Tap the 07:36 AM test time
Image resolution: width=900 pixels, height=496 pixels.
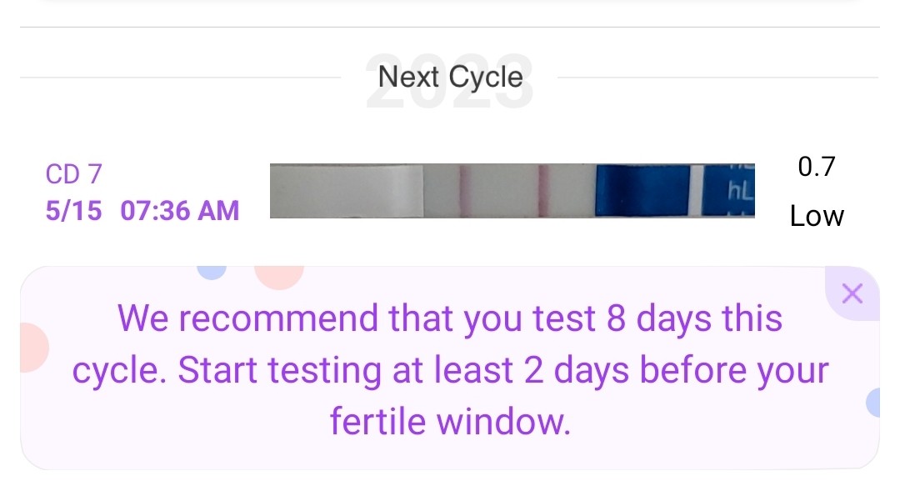pos(180,210)
